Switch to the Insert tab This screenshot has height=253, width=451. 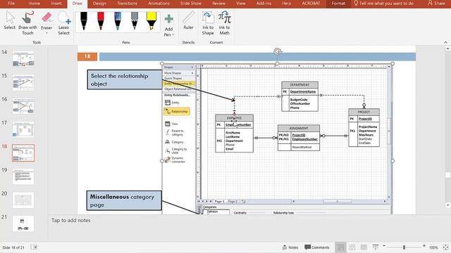(56, 3)
